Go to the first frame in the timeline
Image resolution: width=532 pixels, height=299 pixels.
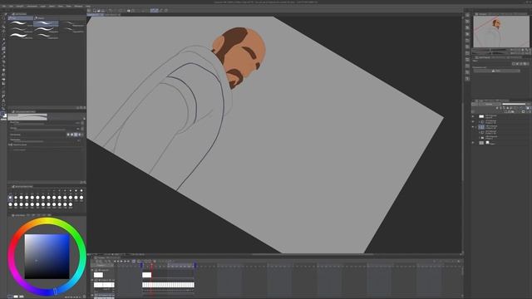pos(115,262)
